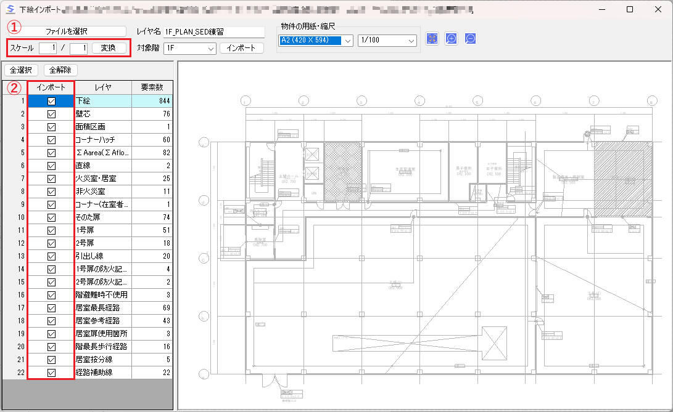Click the fit-to-window view icon
673x412 pixels.
click(432, 39)
